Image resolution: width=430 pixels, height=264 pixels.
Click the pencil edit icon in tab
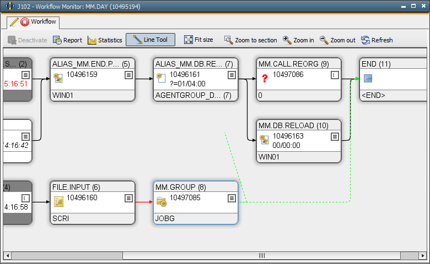(14, 22)
